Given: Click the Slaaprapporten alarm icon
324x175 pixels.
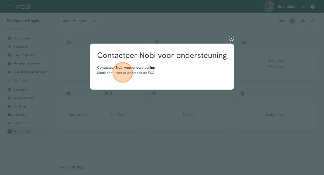Looking at the screenshot, I should (10, 55).
